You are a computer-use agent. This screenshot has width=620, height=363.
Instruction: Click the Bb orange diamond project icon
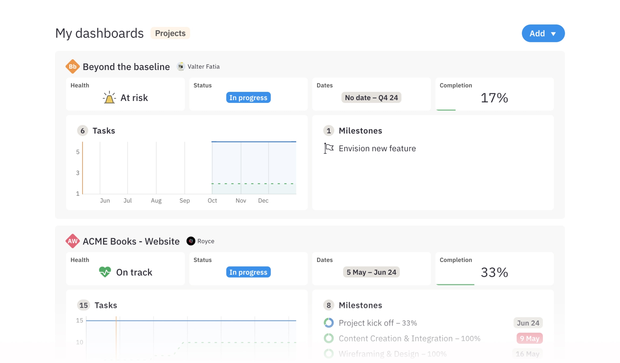tap(72, 67)
